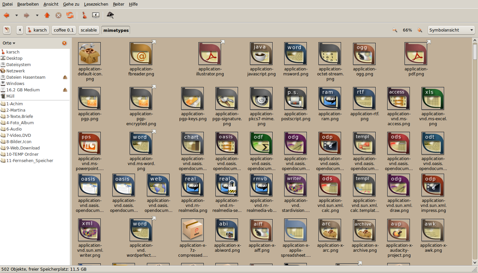This screenshot has width=478, height=273.
Task: Open the forward history dropdown arrow
Action: click(x=37, y=15)
